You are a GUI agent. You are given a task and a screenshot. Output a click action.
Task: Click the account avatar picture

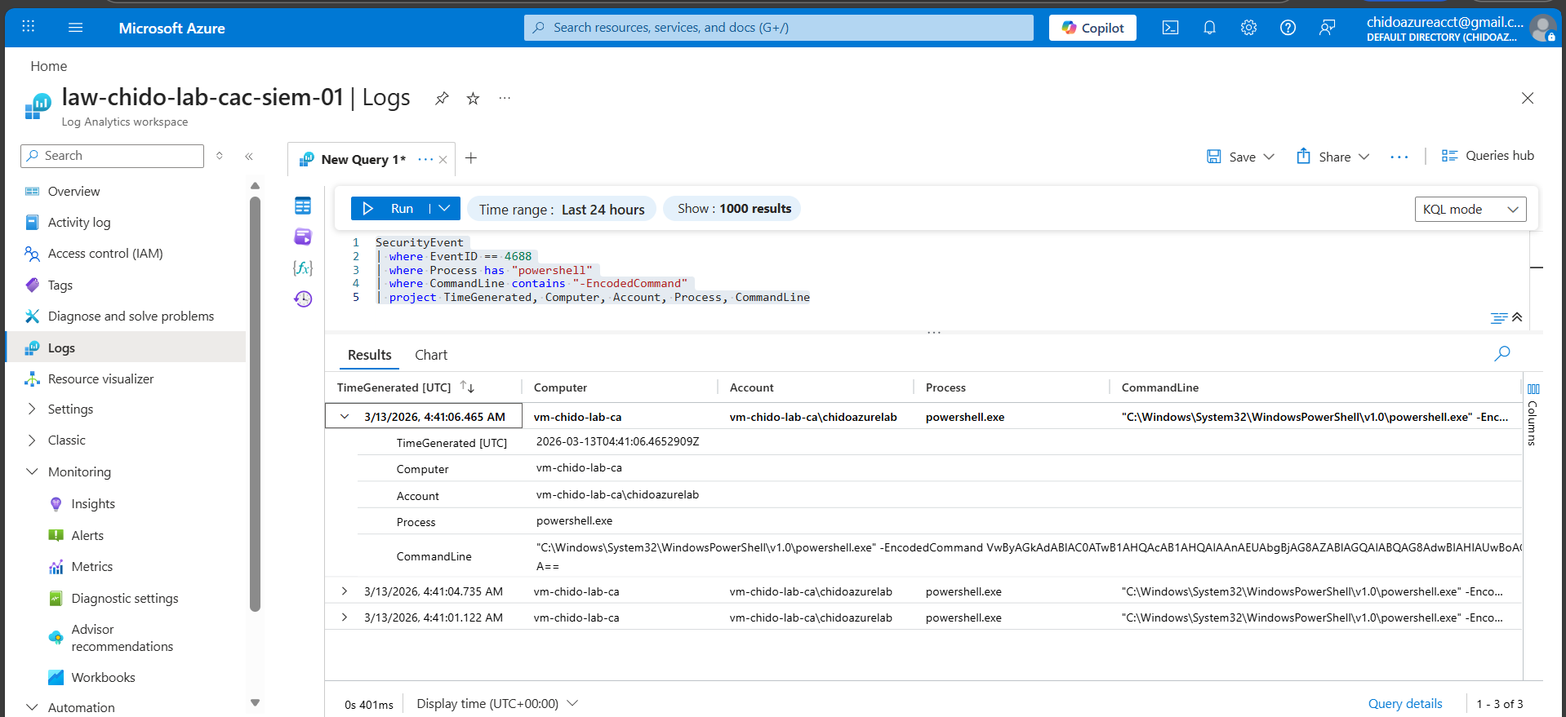pyautogui.click(x=1542, y=28)
